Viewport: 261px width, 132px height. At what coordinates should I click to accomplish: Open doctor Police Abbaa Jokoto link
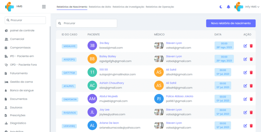pyautogui.click(x=180, y=96)
